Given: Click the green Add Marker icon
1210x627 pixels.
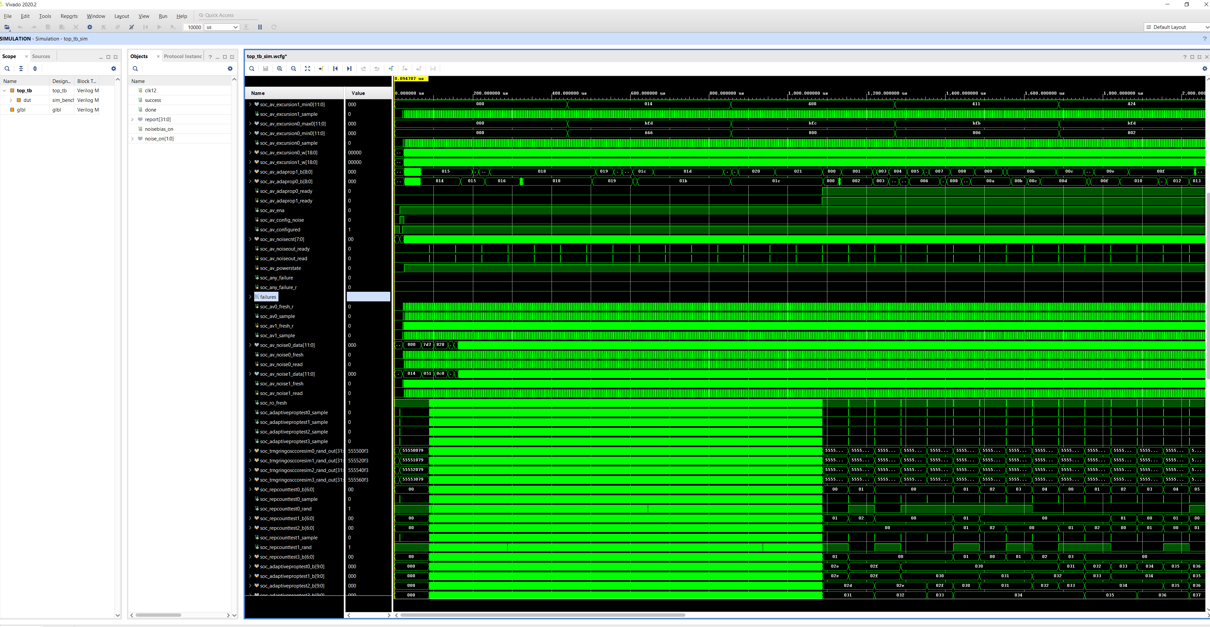Looking at the screenshot, I should pos(391,69).
